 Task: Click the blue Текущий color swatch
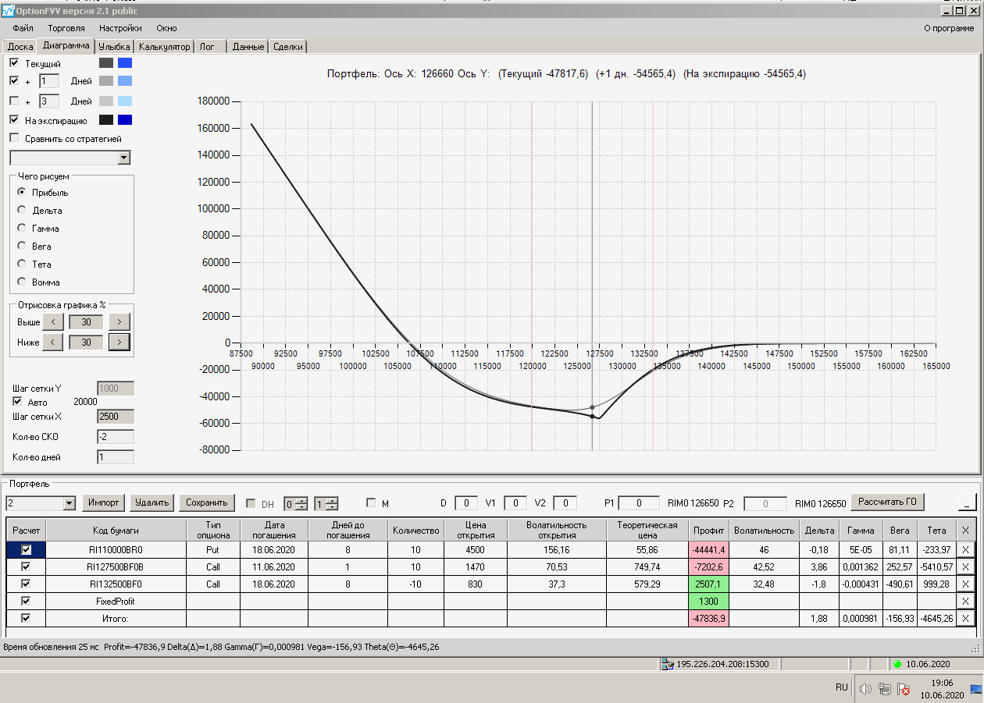(125, 62)
